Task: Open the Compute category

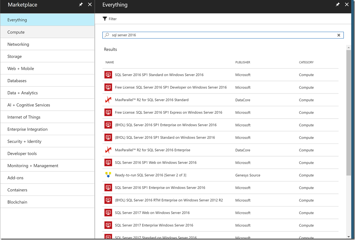Action: tap(47, 32)
